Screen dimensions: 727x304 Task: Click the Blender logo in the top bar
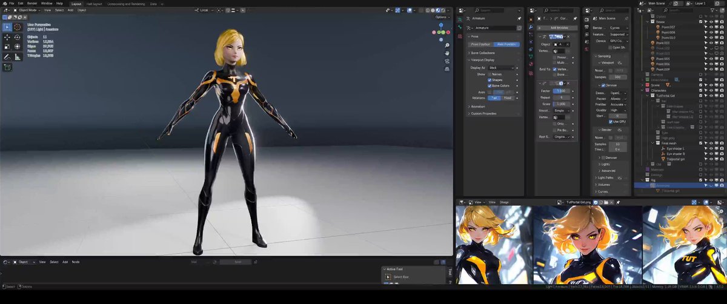point(4,4)
